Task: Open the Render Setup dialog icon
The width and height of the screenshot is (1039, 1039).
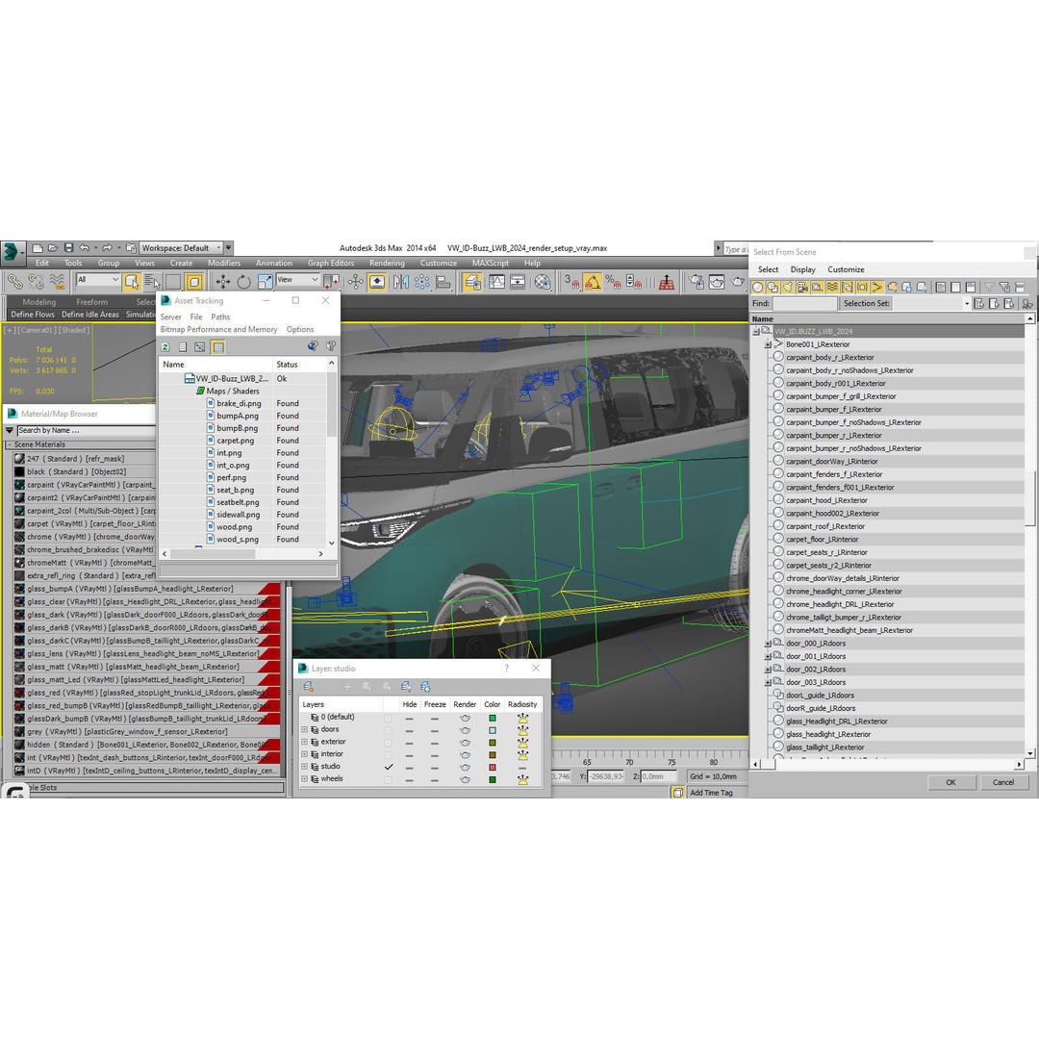Action: click(697, 281)
